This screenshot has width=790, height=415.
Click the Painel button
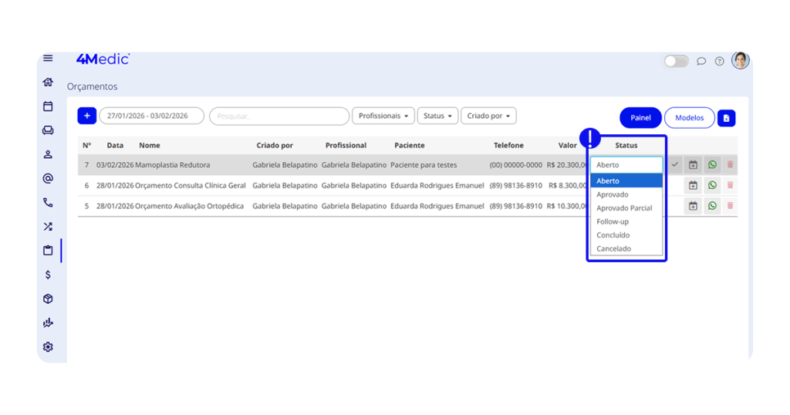tap(640, 118)
